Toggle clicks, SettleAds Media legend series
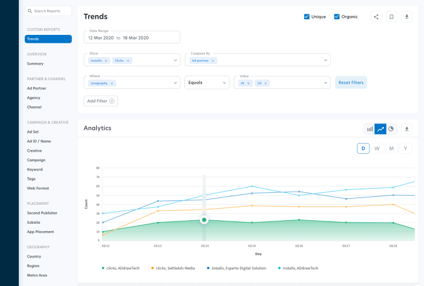This screenshot has width=424, height=286. pyautogui.click(x=173, y=268)
